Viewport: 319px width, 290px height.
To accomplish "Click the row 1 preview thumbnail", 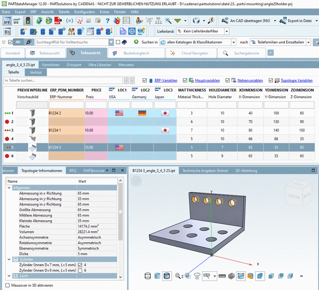I will click(32, 113).
